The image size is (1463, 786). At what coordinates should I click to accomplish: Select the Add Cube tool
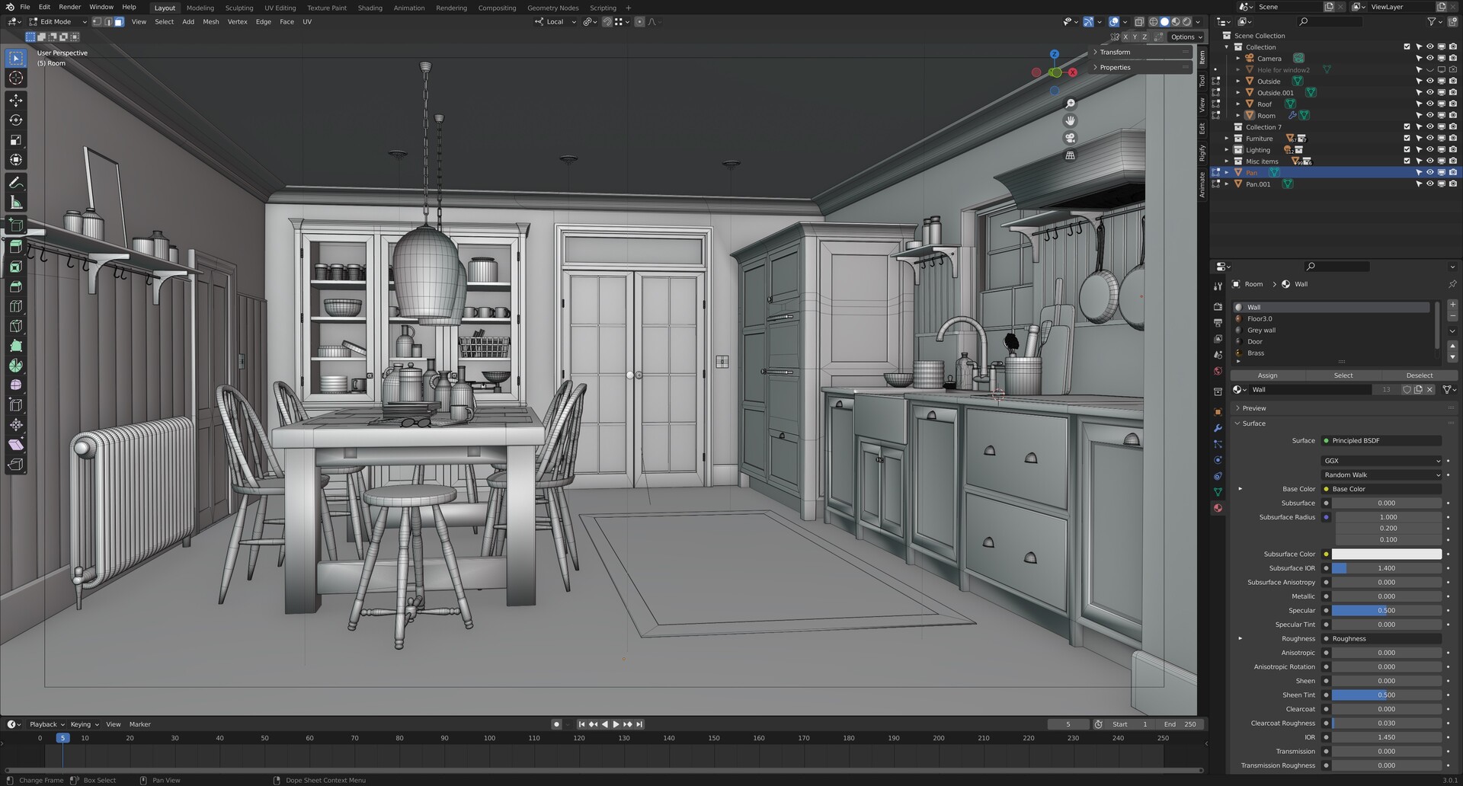(x=16, y=225)
